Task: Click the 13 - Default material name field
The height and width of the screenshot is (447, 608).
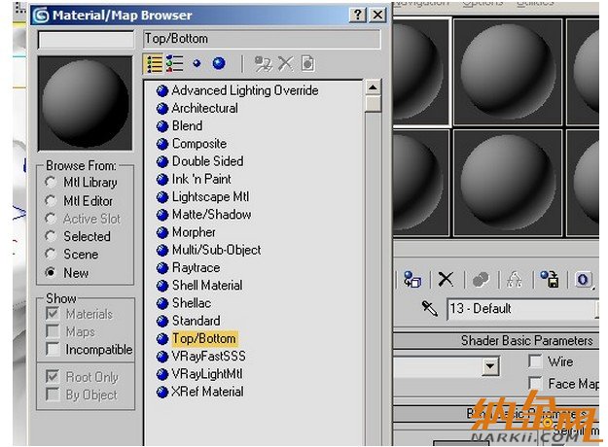Action: click(x=522, y=309)
